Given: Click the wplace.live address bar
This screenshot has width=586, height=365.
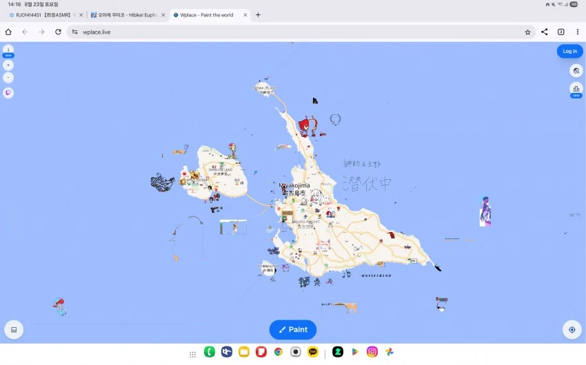Looking at the screenshot, I should click(301, 32).
